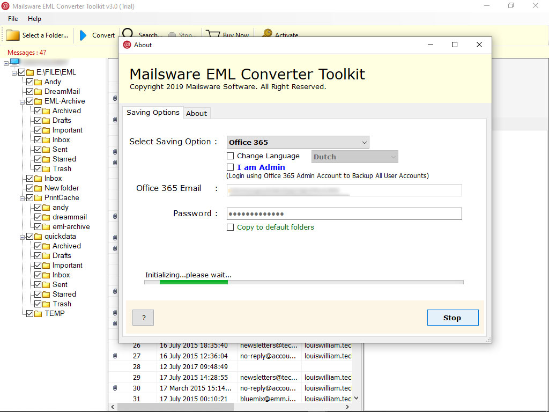Screen dimensions: 549x412
Task: Click the About dialog red @ icon
Action: coord(127,45)
